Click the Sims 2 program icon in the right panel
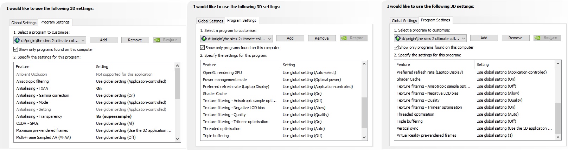 [x=398, y=38]
